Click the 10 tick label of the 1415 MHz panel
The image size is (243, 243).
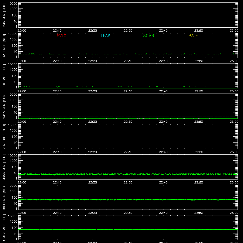coord(16,112)
